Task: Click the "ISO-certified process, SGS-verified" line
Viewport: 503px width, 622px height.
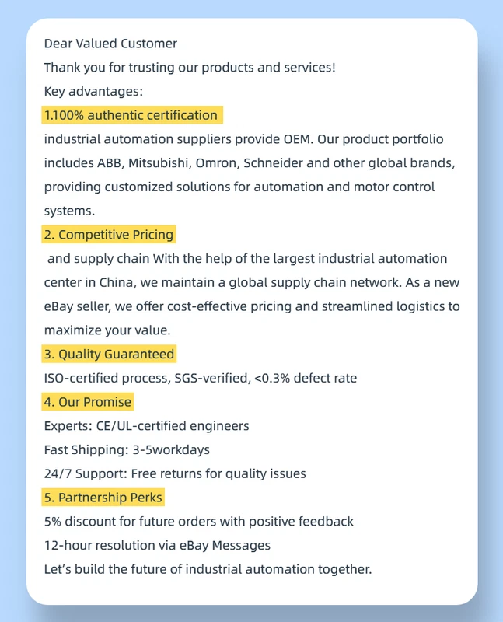Action: 201,379
